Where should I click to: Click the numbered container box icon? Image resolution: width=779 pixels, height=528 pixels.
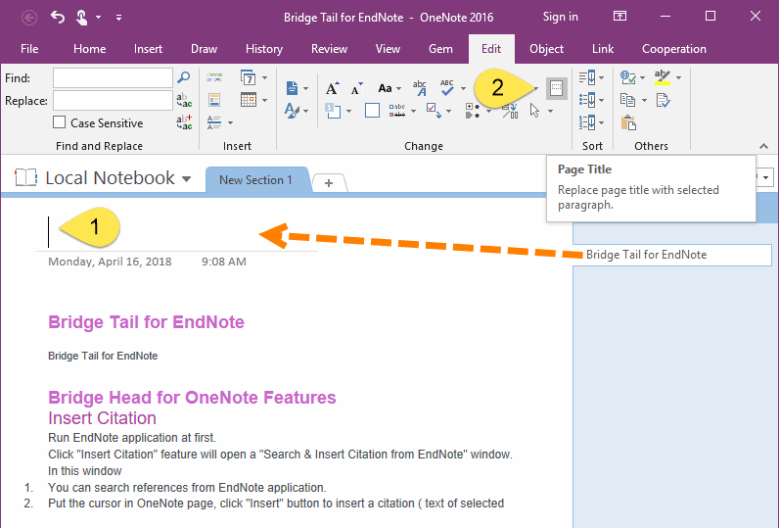click(333, 111)
